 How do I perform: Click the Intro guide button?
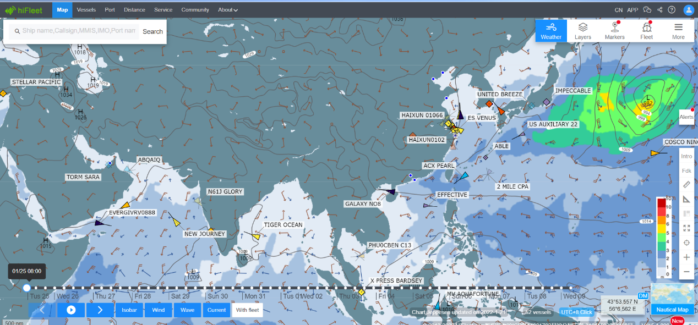(686, 156)
